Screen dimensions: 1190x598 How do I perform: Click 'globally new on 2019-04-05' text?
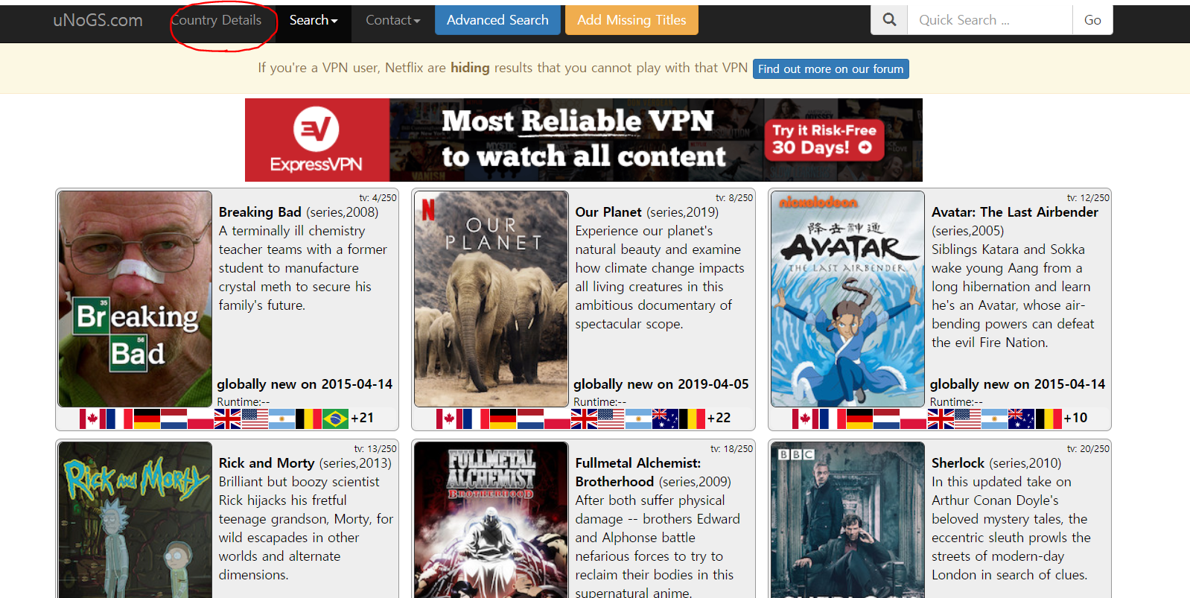click(661, 384)
